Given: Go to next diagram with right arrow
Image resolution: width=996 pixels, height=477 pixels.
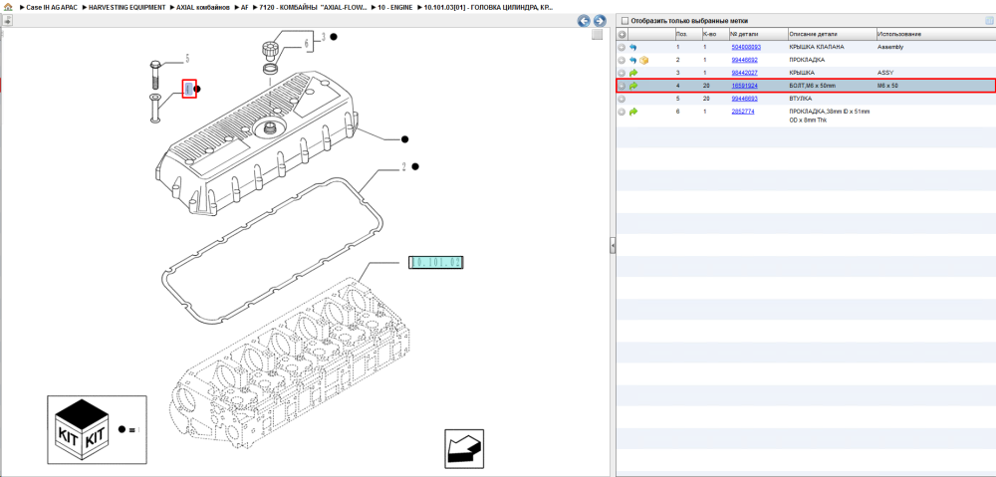Looking at the screenshot, I should coord(599,20).
